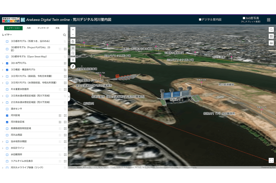Zoom out on the 3D map
Screen dimensions: 276x183
(x=73, y=35)
